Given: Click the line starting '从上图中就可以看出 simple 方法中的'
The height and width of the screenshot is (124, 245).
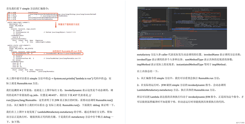Looking at the screenshot, I should point(59,78).
